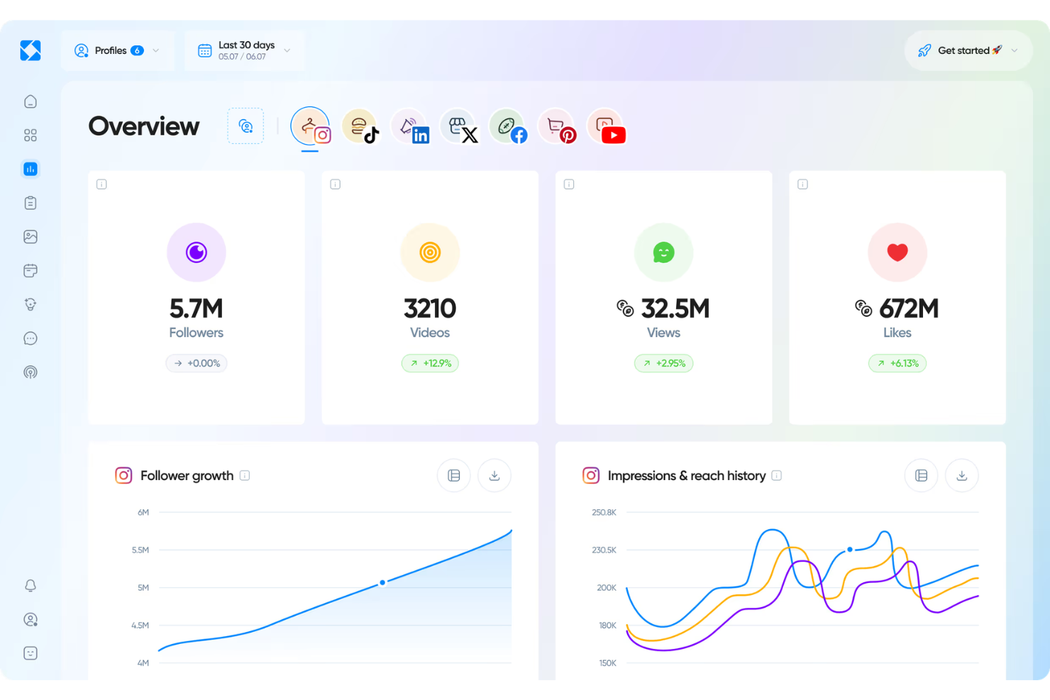Expand the Get started dropdown
The width and height of the screenshot is (1050, 700).
[1013, 50]
